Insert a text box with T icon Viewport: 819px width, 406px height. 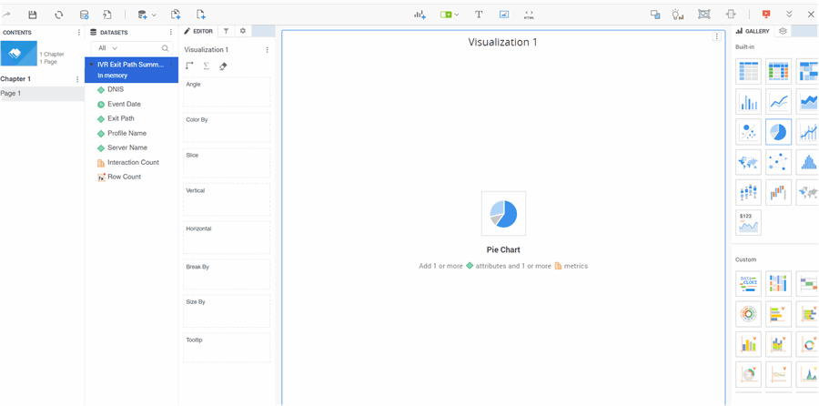click(x=479, y=15)
